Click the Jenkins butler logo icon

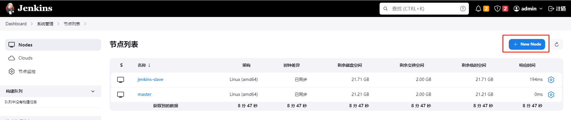(10, 8)
